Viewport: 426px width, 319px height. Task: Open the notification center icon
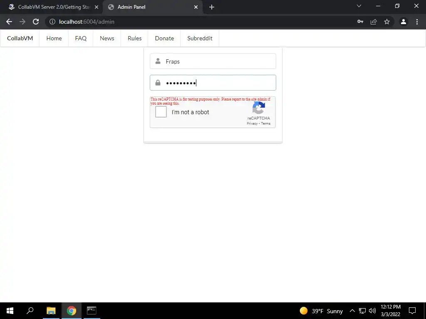pyautogui.click(x=412, y=311)
